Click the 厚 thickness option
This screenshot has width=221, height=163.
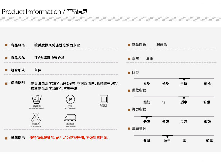pos(184,140)
